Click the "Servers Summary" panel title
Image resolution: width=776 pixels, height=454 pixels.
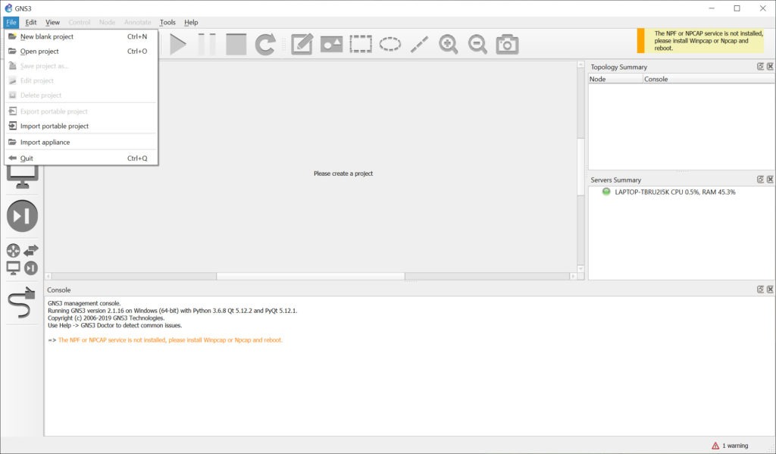pos(615,180)
